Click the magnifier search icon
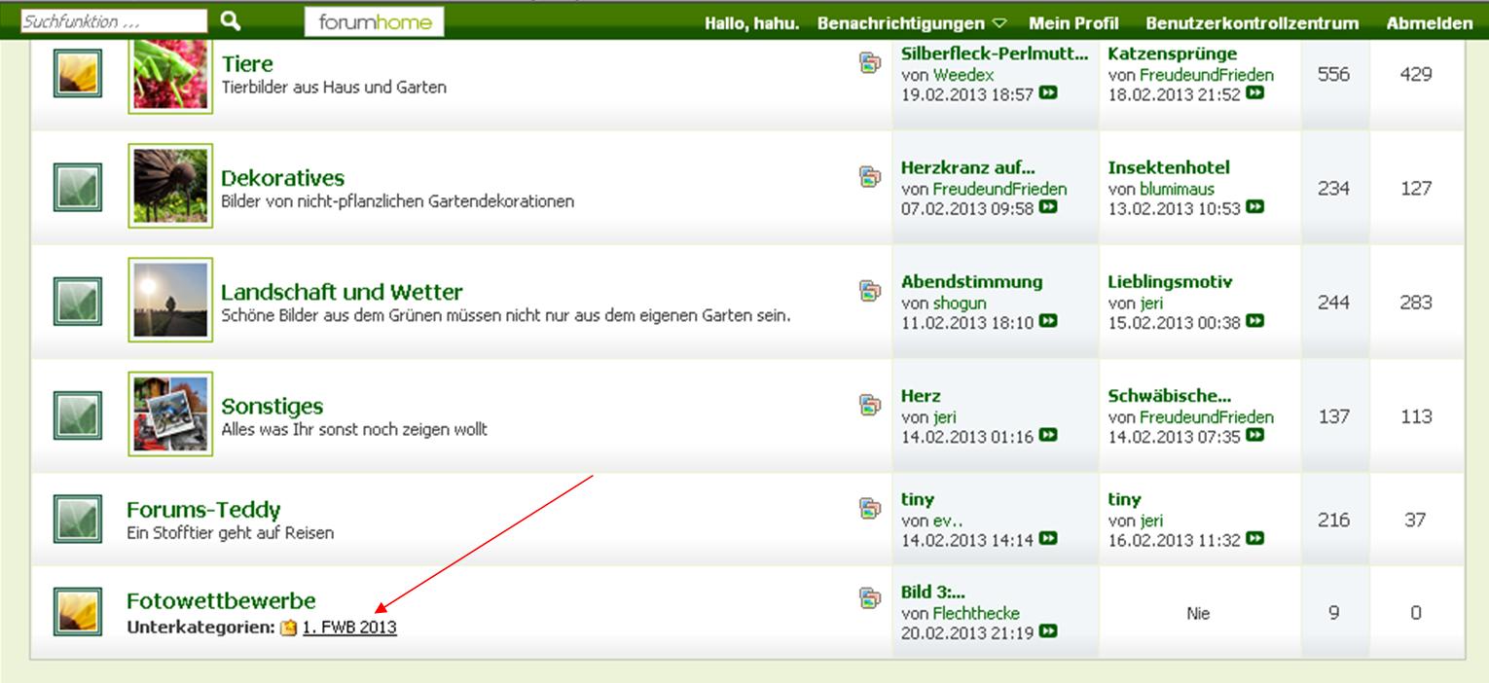The height and width of the screenshot is (683, 1489). [230, 20]
